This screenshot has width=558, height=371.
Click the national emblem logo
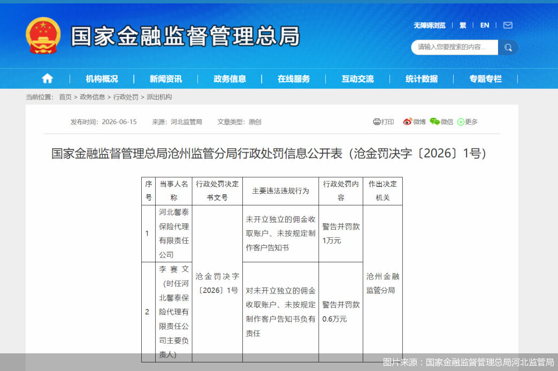pyautogui.click(x=43, y=36)
